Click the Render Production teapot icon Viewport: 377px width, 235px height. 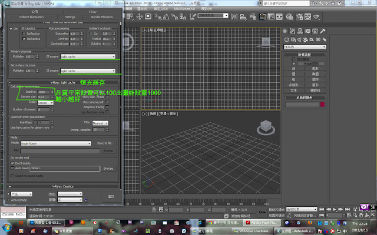point(316,16)
